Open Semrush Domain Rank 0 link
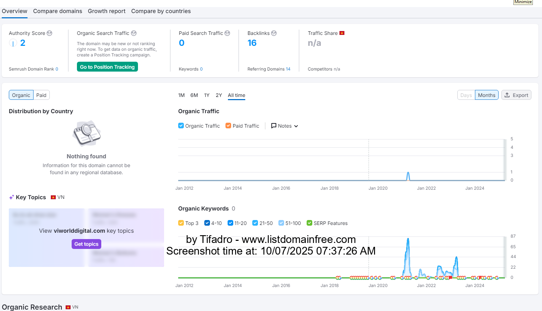 [57, 69]
